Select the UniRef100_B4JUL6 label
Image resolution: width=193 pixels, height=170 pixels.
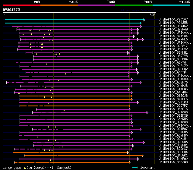(173, 99)
